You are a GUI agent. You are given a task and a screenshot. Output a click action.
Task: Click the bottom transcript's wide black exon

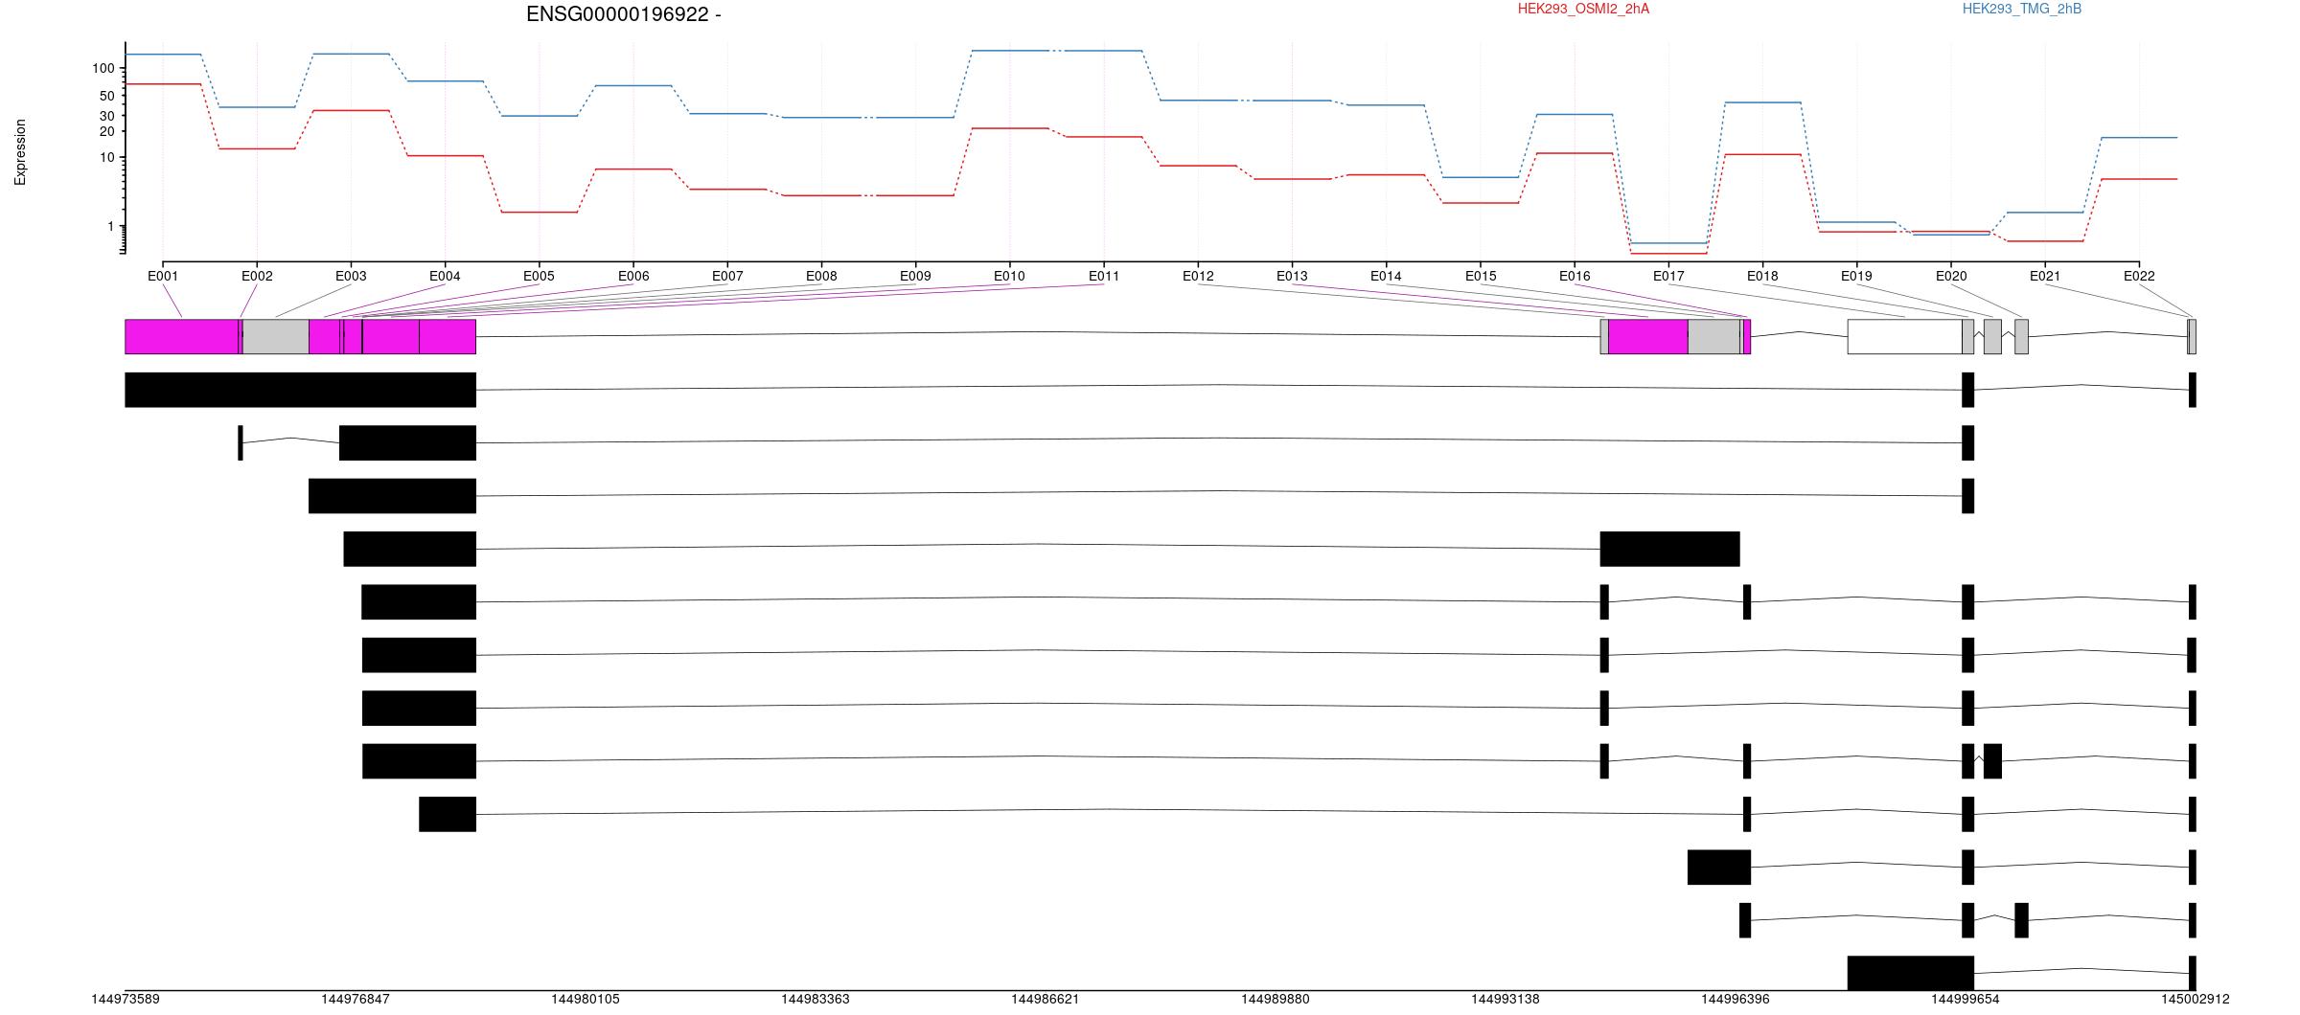click(x=1911, y=973)
